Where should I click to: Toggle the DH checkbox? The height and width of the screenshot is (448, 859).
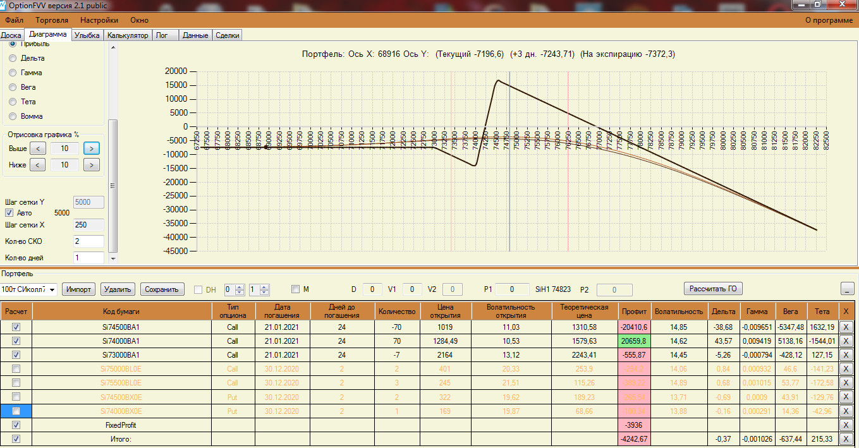pyautogui.click(x=198, y=290)
